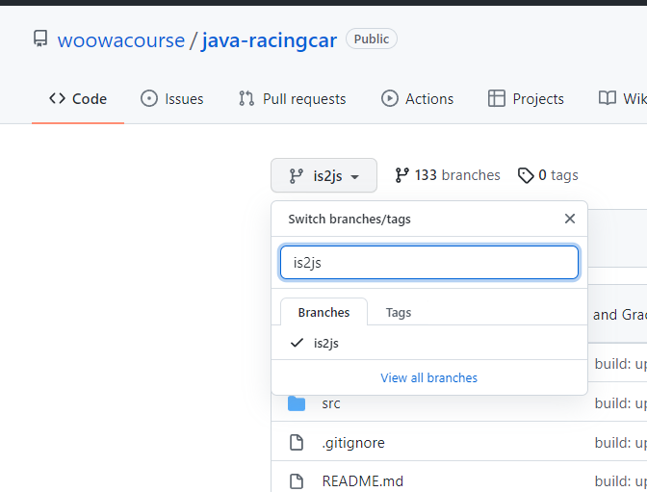The width and height of the screenshot is (647, 492).
Task: Open the woowacourse organization link
Action: (x=121, y=40)
